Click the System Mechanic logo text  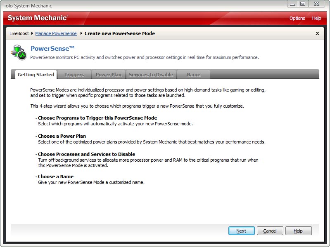coord(38,18)
